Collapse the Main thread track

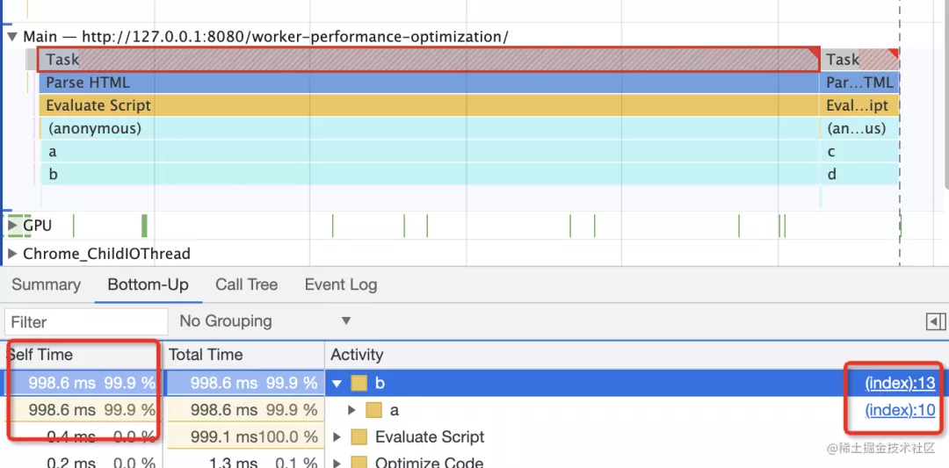pyautogui.click(x=12, y=37)
